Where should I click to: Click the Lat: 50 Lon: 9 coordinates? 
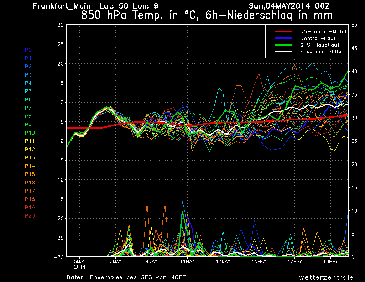point(129,6)
